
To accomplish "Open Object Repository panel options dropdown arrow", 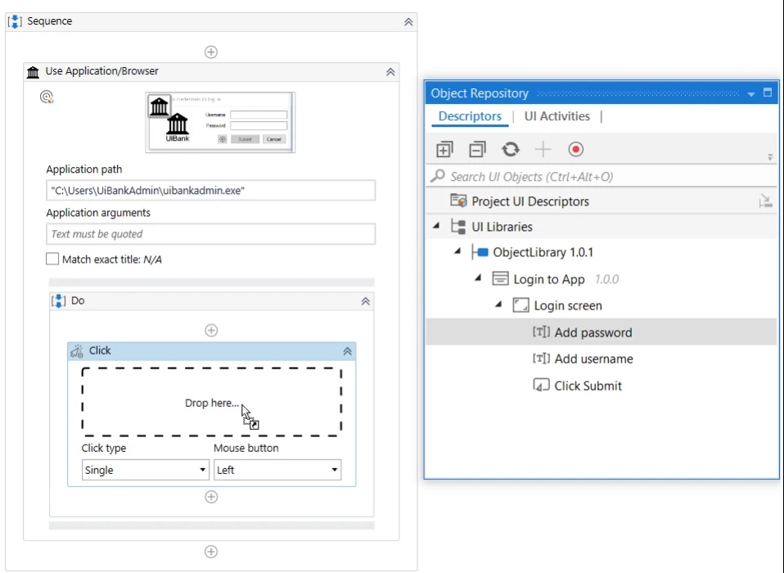I will [x=751, y=94].
